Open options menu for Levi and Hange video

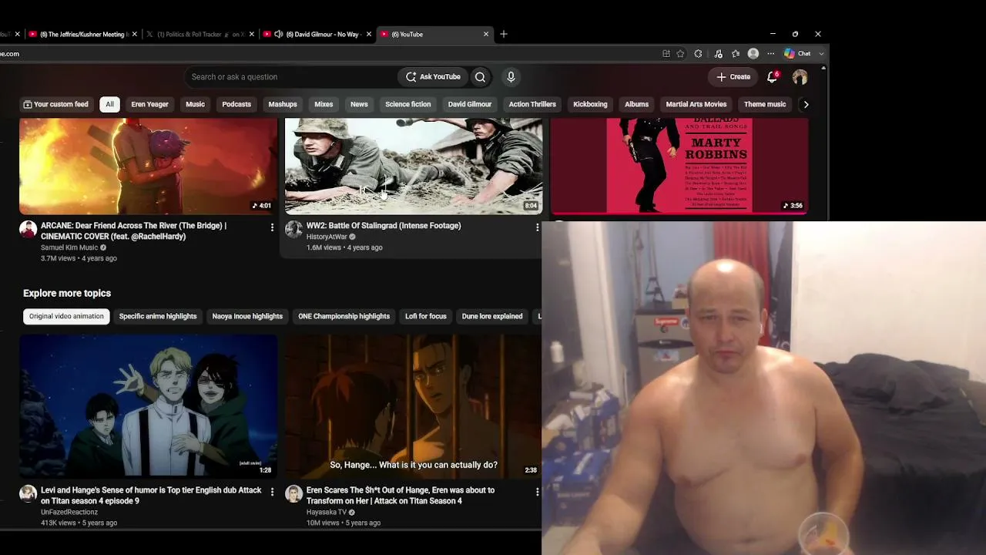272,492
